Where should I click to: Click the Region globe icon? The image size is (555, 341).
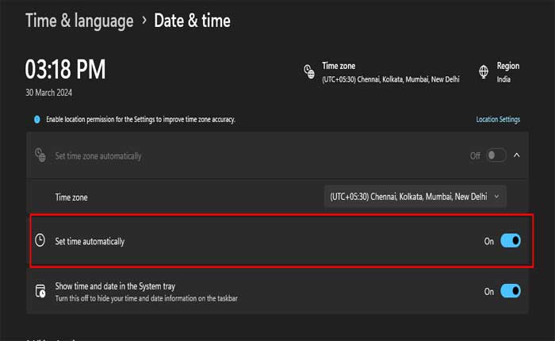click(484, 72)
